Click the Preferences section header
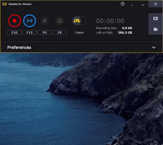Image resolution: width=163 pixels, height=145 pixels. coord(81,47)
